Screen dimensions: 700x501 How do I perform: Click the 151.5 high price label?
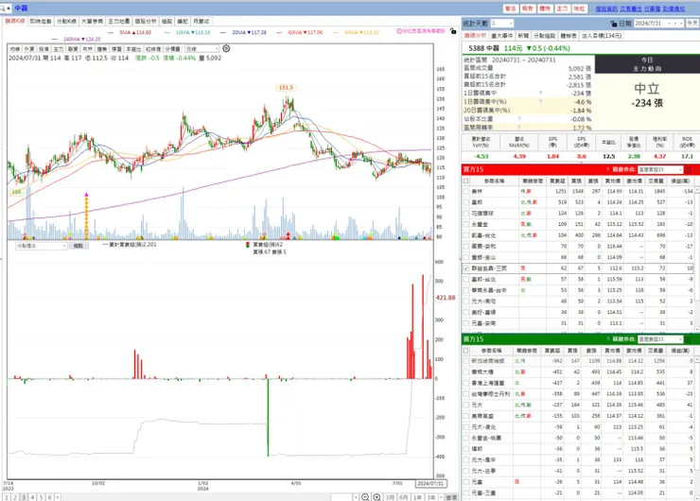[x=286, y=88]
